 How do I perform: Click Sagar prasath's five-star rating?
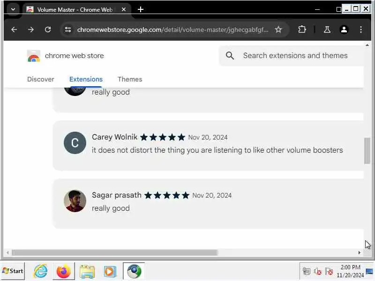(x=167, y=195)
